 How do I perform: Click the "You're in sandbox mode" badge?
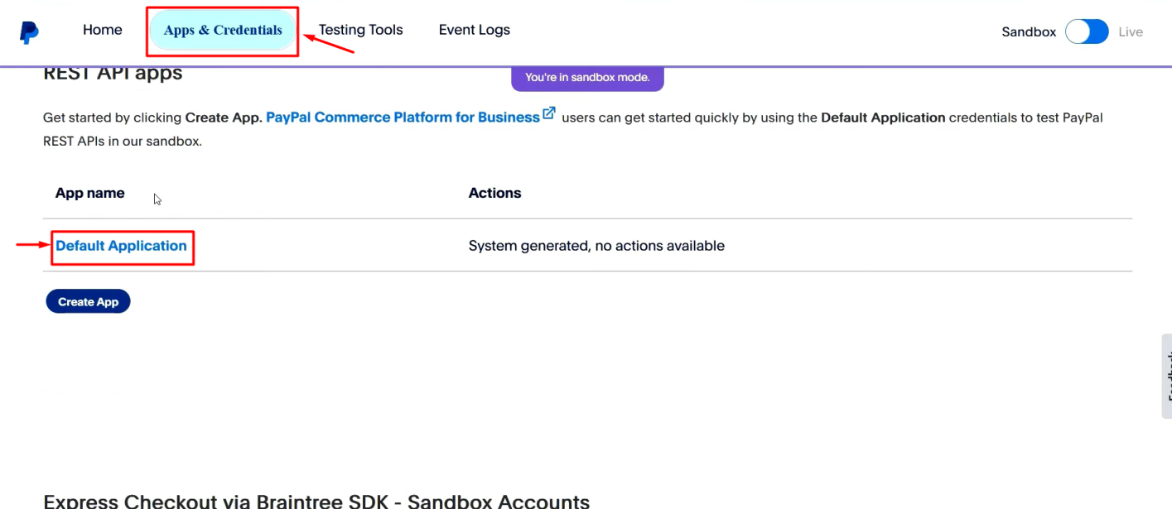pos(587,78)
